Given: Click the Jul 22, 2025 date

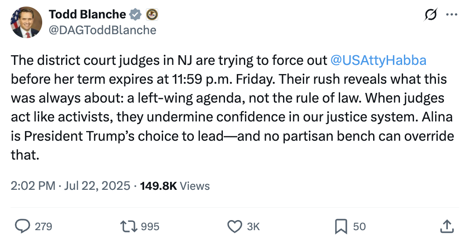Looking at the screenshot, I should [97, 186].
